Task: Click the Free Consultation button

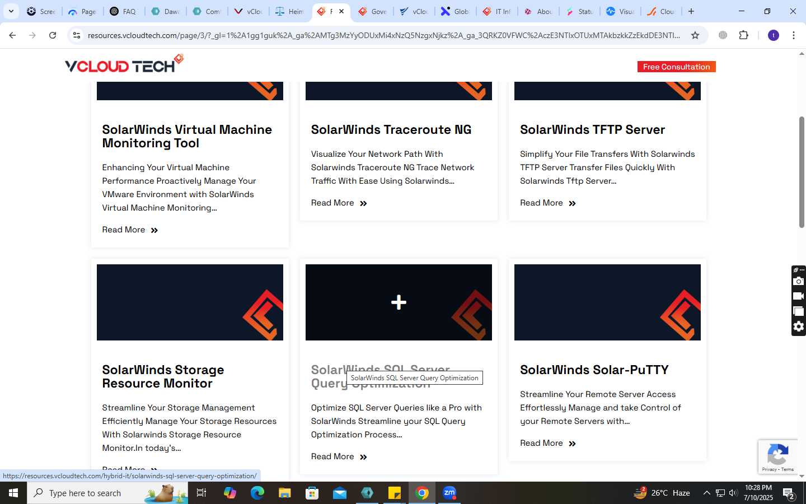Action: point(676,67)
